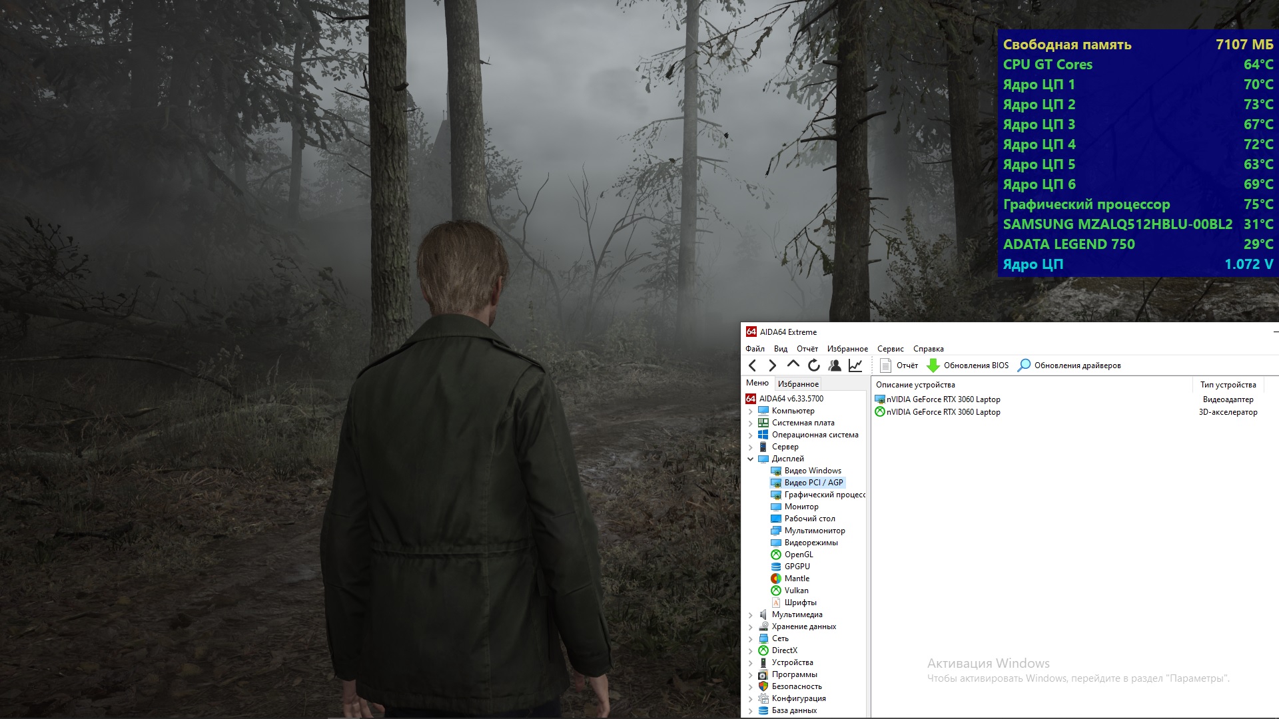The width and height of the screenshot is (1279, 719).
Task: Expand the Компьютер tree node
Action: [x=751, y=411]
